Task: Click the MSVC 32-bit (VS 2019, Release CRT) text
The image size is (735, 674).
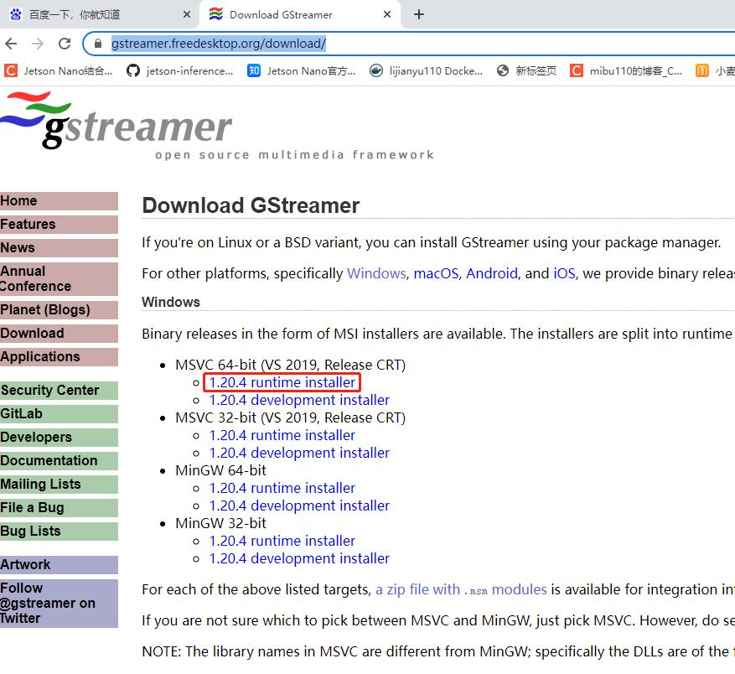Action: [x=291, y=418]
